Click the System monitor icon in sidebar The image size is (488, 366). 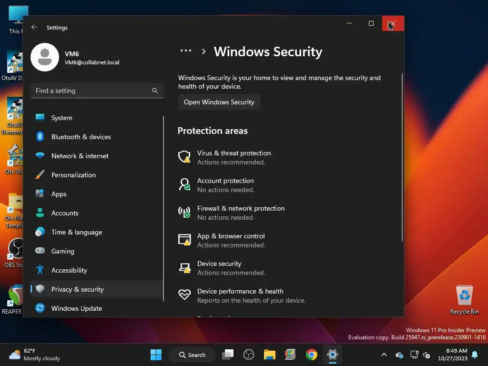pyautogui.click(x=40, y=117)
